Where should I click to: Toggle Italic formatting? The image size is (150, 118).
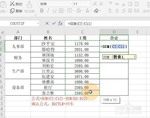48,10
